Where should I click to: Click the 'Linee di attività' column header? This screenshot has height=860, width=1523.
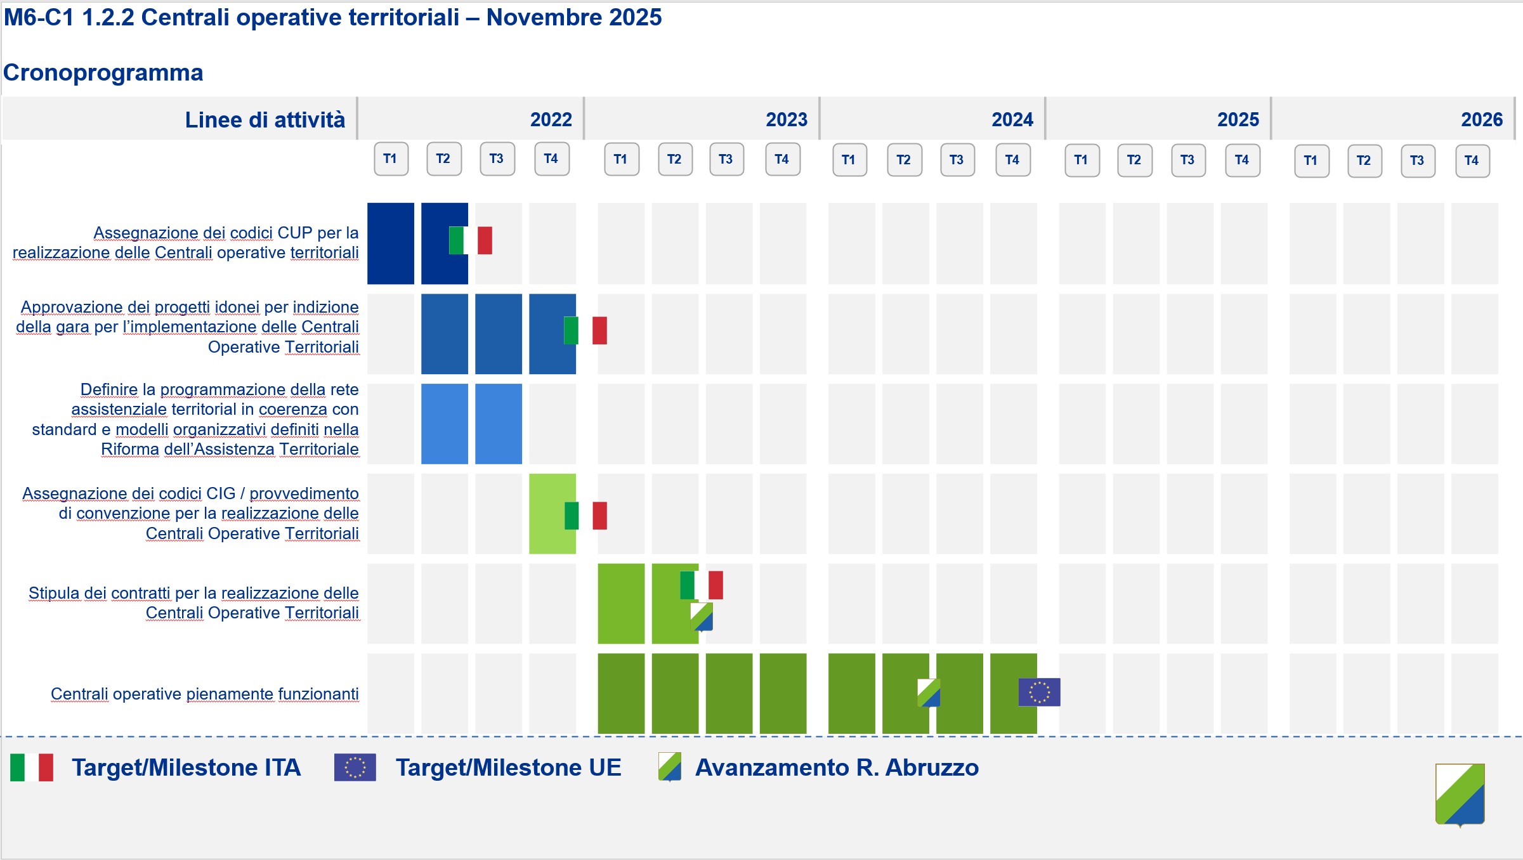coord(265,119)
